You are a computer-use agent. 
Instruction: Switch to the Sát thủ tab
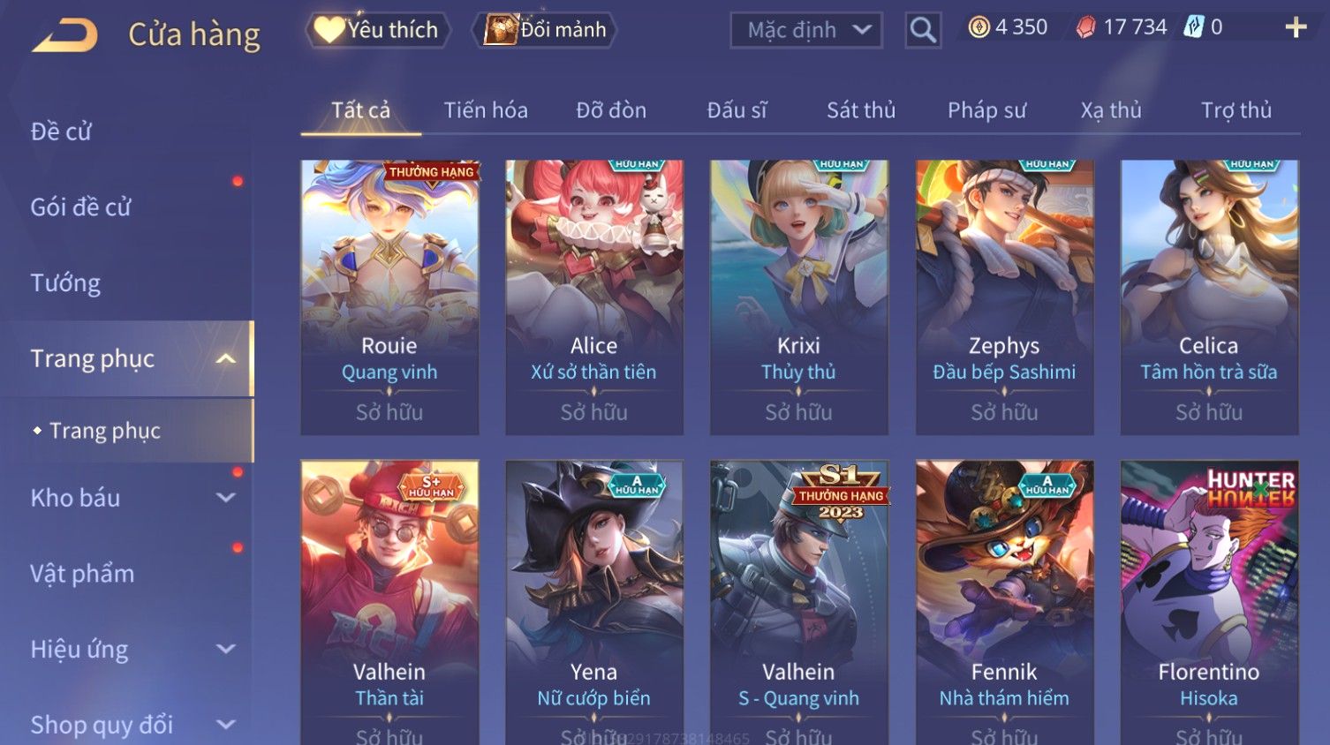coord(861,110)
